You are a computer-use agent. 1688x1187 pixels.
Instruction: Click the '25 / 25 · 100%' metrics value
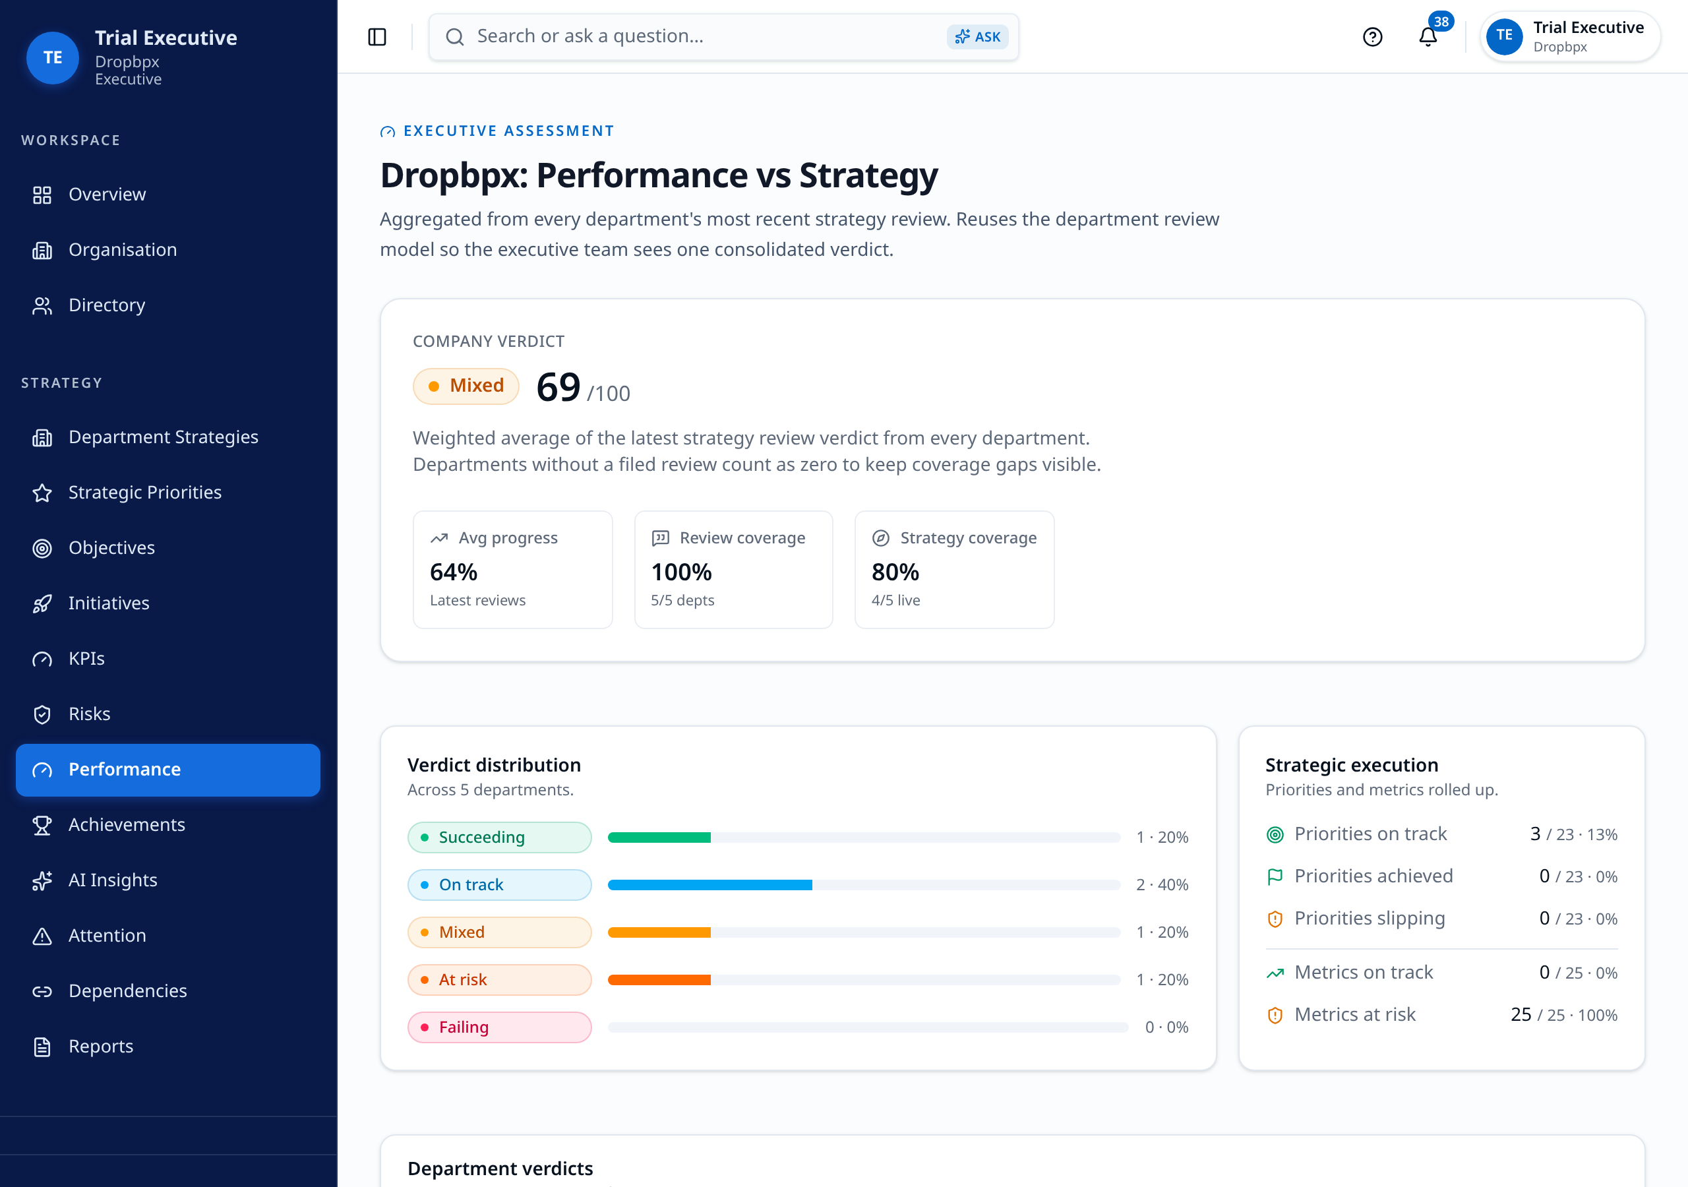click(1564, 1015)
